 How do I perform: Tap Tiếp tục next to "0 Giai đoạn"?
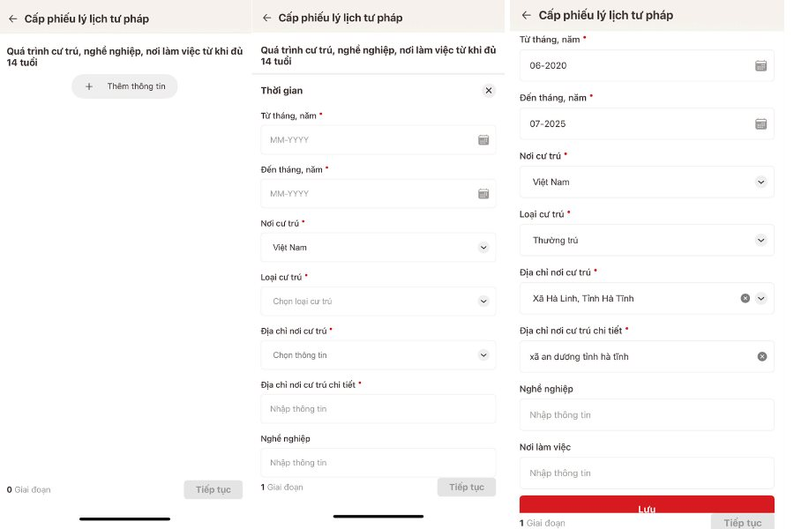coord(213,489)
